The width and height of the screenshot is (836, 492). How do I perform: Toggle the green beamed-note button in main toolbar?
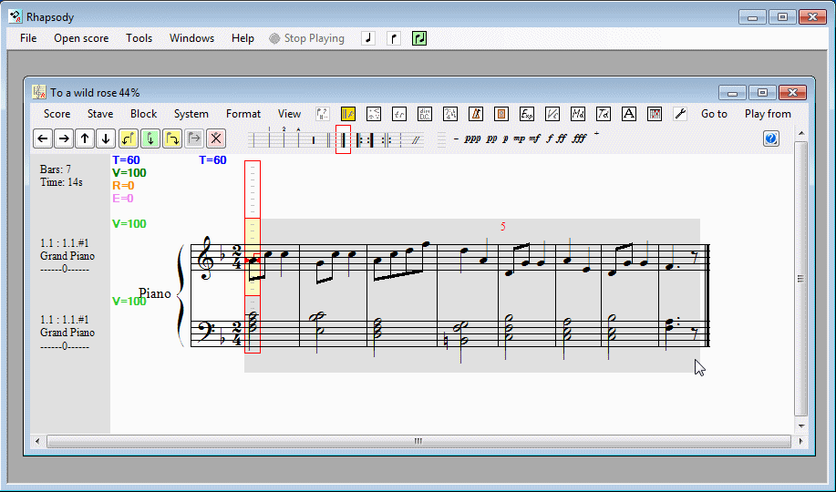click(418, 38)
